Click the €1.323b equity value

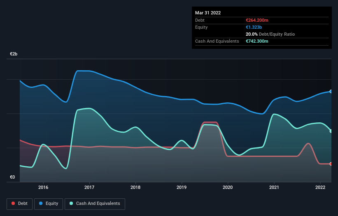tap(254, 27)
